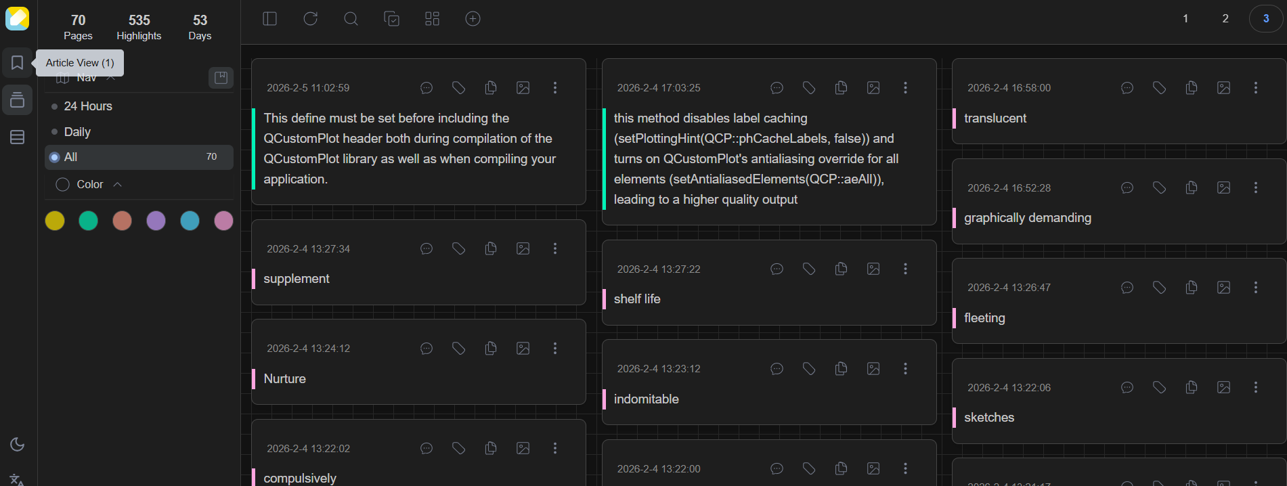Click the grid layout icon in toolbar
The image size is (1287, 486).
[x=432, y=19]
